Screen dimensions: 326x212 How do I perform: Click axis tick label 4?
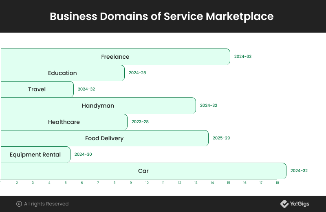coord(49,183)
